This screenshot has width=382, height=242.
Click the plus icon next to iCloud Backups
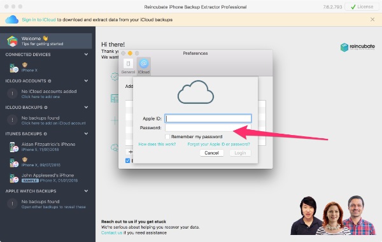point(46,108)
